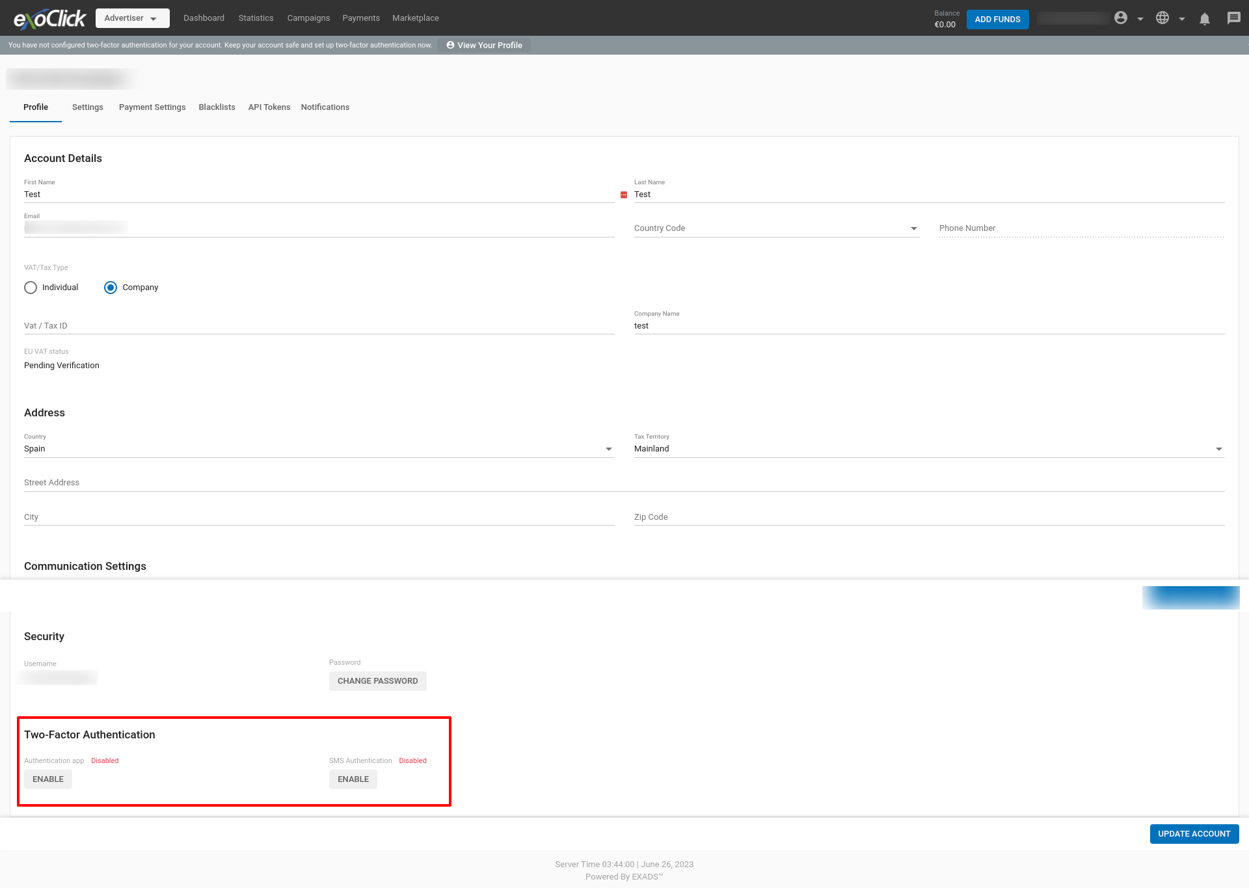Viewport: 1249px width, 888px height.
Task: Open the messages chat icon
Action: [1233, 18]
